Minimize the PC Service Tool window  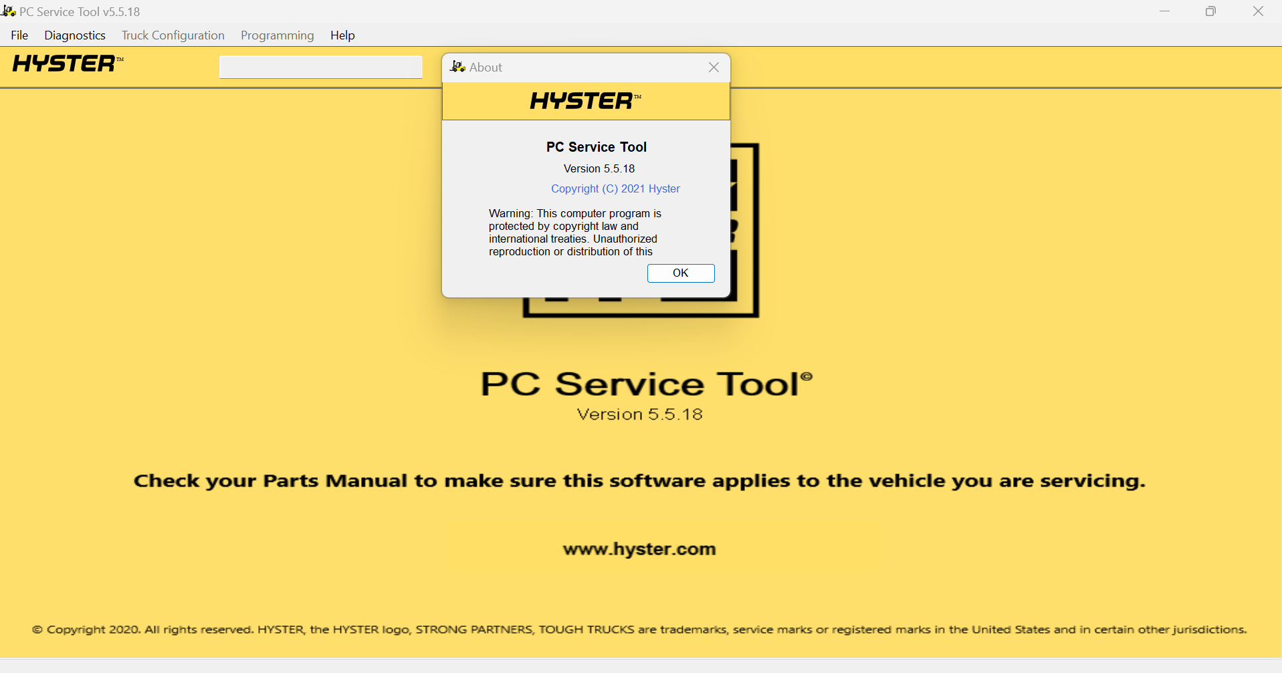(1164, 11)
